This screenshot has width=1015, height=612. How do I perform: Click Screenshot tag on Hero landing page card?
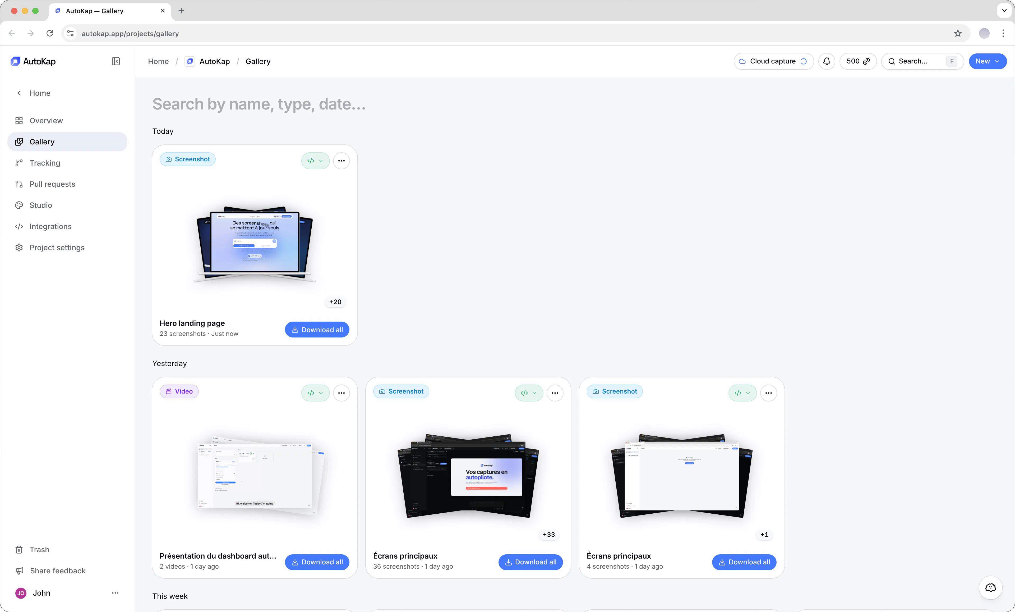187,159
